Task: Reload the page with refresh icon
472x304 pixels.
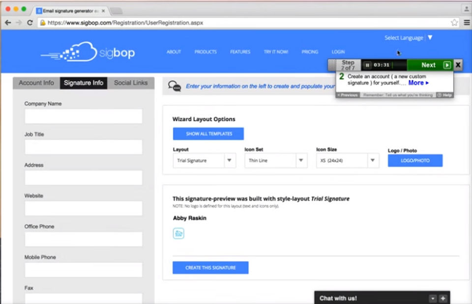Action: tap(30, 23)
